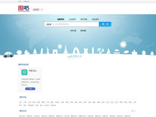Click the 汽车卫士 green shield app icon

point(24,72)
